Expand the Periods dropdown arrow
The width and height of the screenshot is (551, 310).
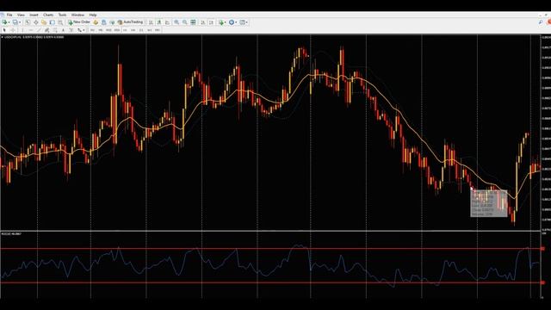(236, 22)
